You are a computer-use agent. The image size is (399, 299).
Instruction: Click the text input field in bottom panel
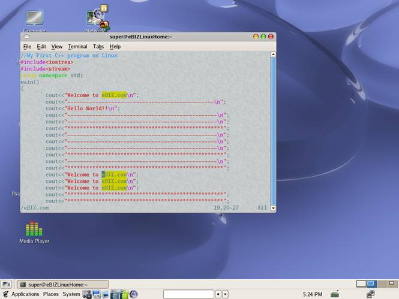[188, 294]
